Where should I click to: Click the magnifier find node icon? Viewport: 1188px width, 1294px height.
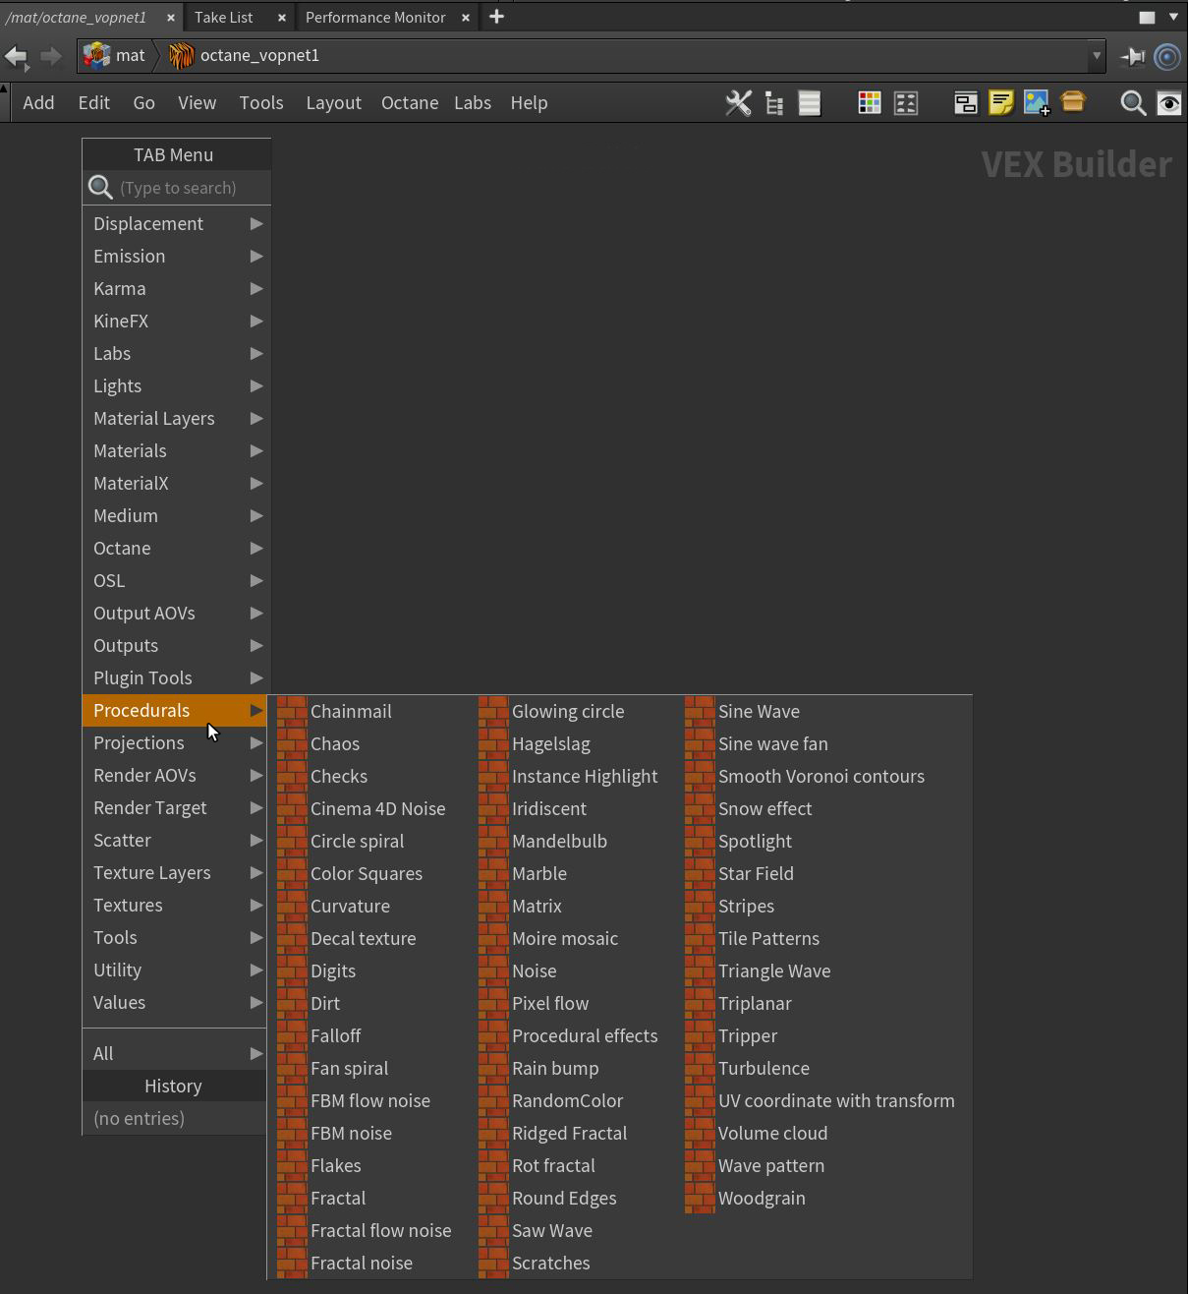point(1133,103)
